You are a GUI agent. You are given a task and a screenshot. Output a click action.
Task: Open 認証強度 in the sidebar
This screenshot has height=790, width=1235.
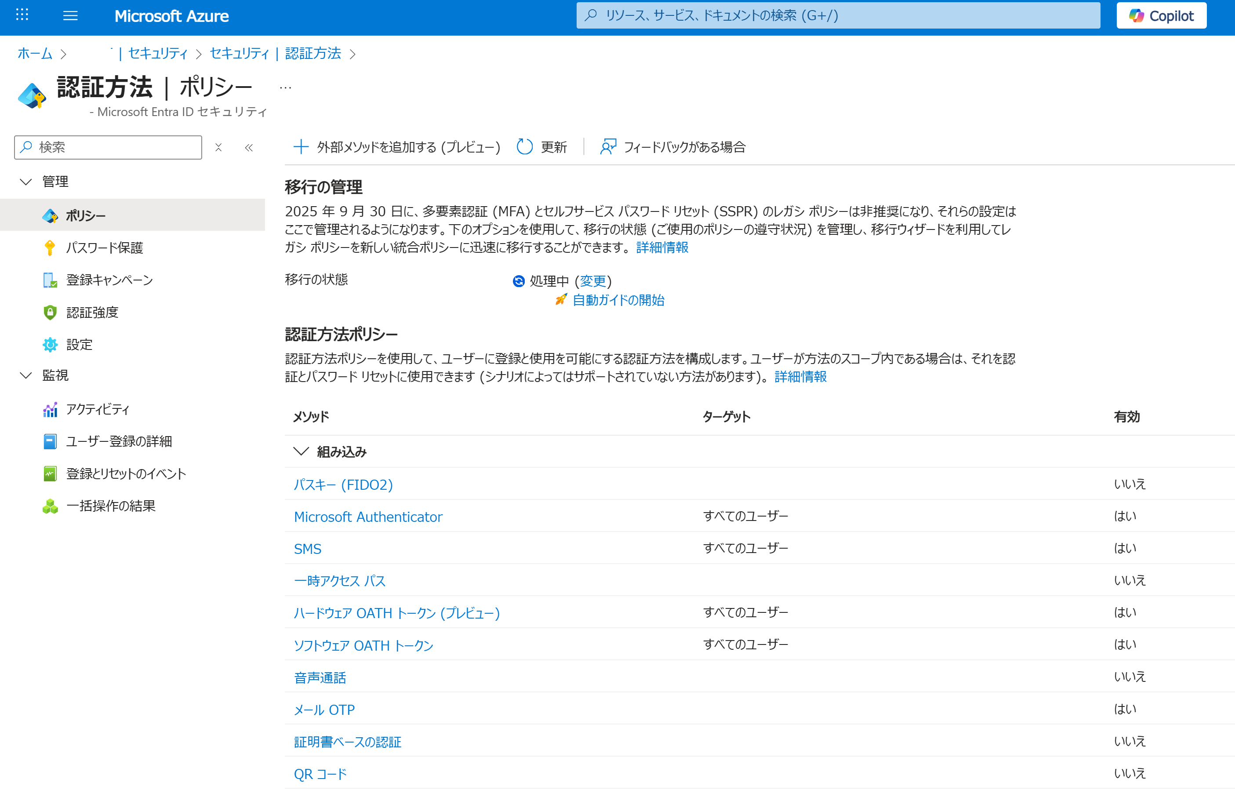(92, 313)
